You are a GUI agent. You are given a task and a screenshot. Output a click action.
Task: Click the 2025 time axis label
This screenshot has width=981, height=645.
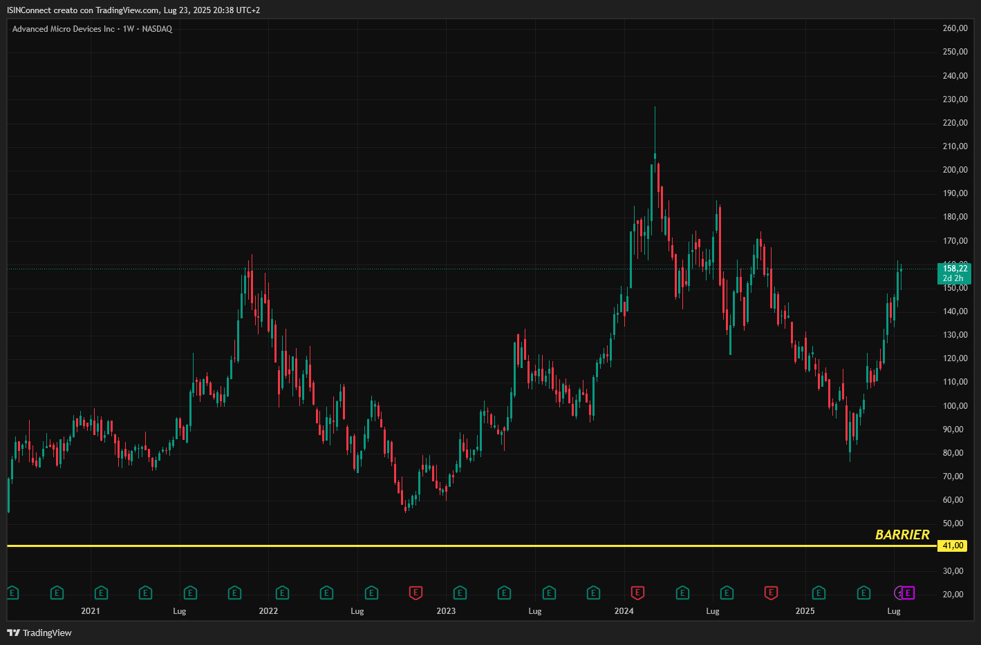[805, 611]
